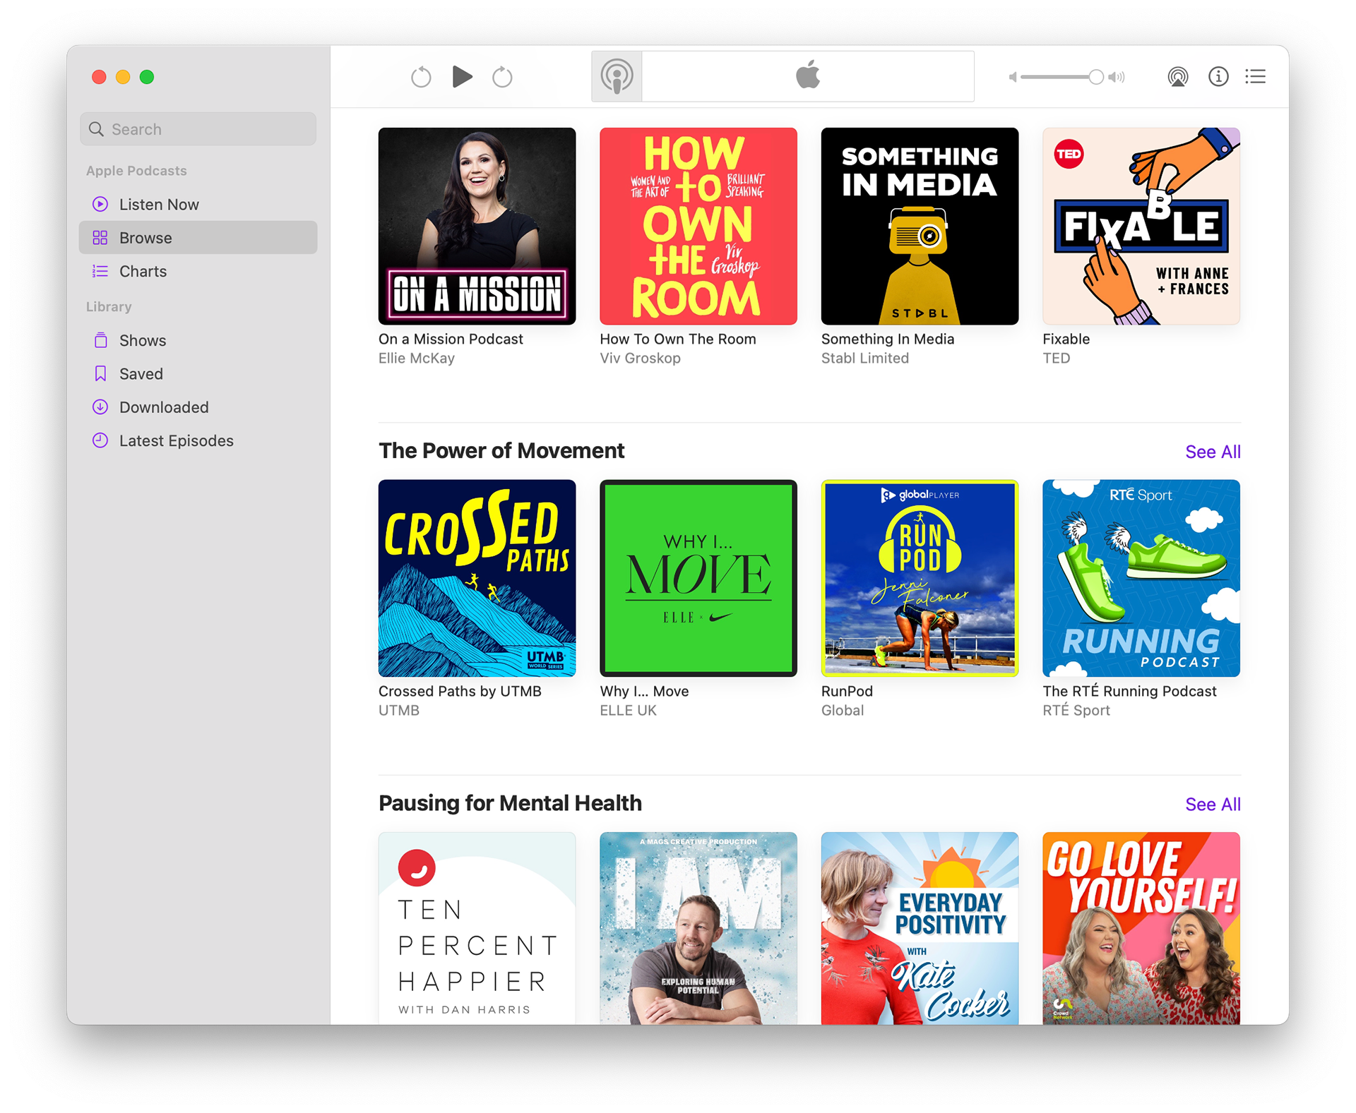1356x1113 pixels.
Task: Open Ten Percent Happier artwork
Action: coord(477,928)
